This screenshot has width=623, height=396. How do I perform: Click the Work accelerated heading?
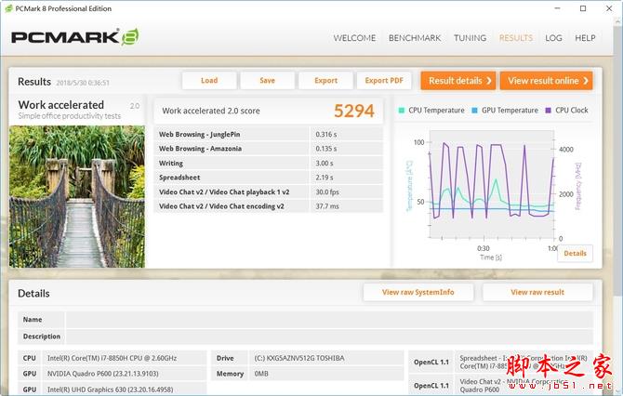pyautogui.click(x=61, y=105)
